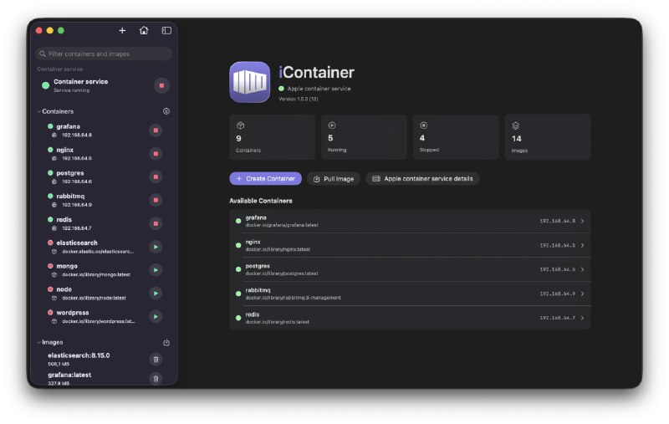Click the pull image icon beside Images header
The image size is (669, 424).
click(166, 343)
